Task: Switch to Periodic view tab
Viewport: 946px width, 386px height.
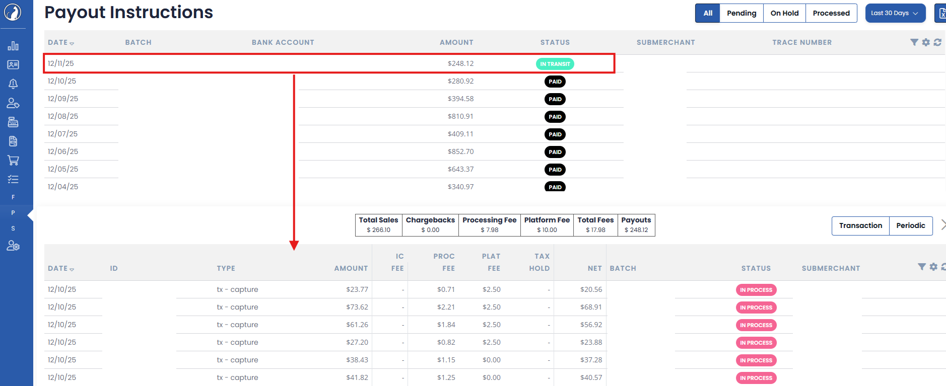Action: tap(910, 225)
